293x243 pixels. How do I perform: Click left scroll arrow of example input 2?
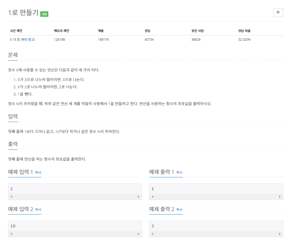tap(11, 234)
